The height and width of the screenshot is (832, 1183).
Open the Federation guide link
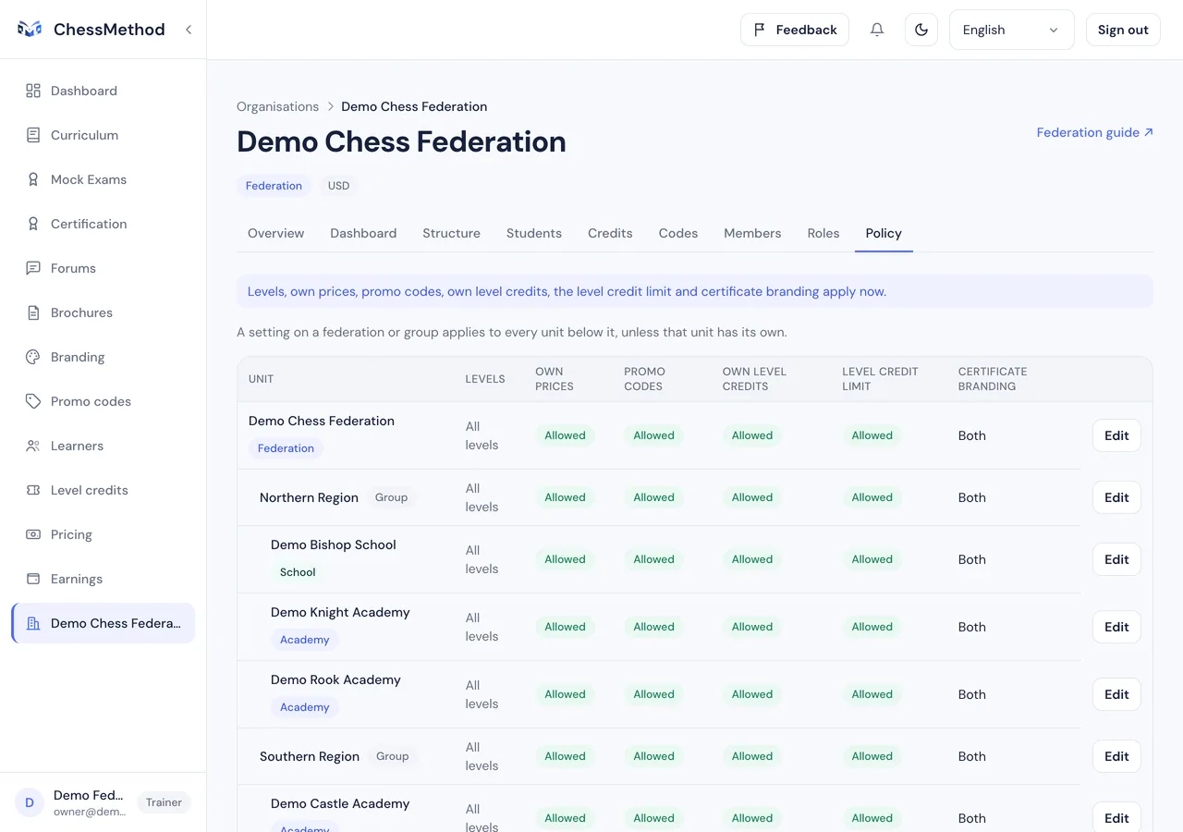tap(1095, 132)
